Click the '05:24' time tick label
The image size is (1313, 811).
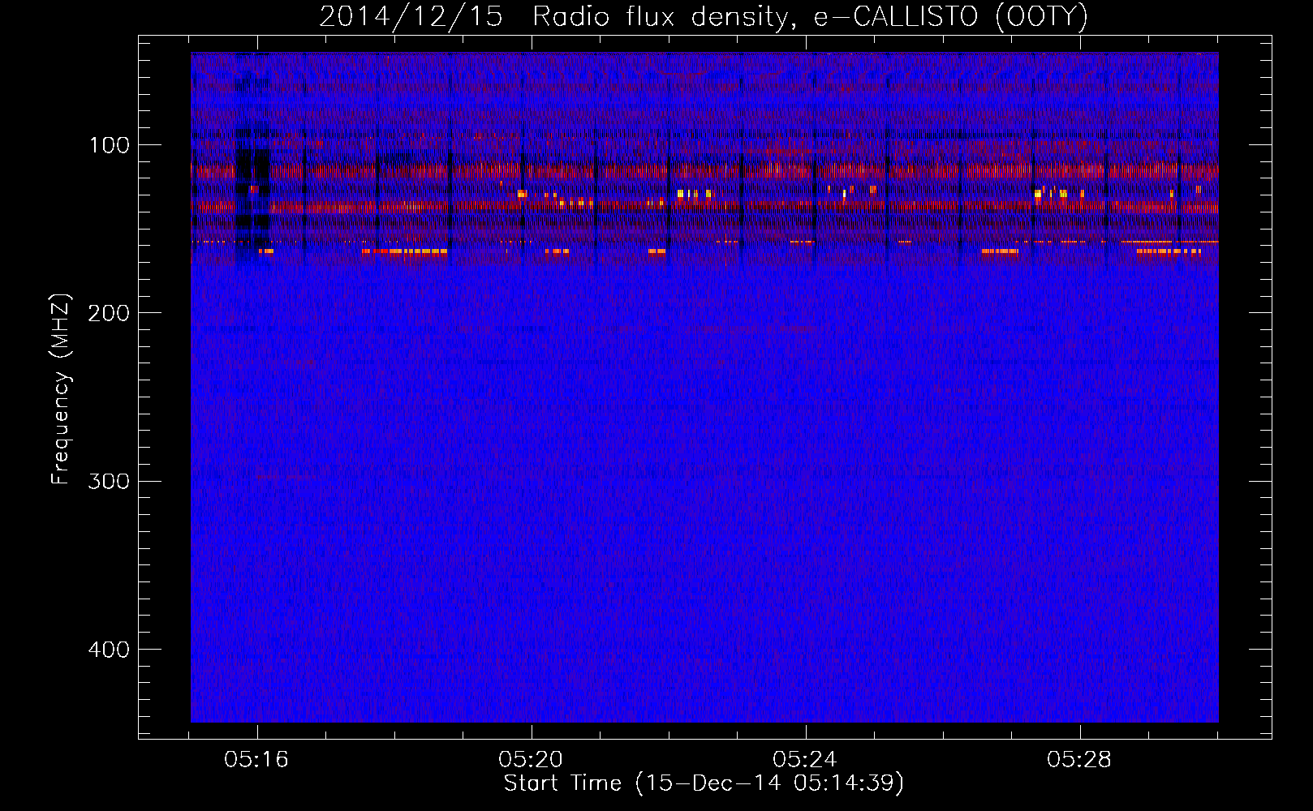pyautogui.click(x=805, y=760)
